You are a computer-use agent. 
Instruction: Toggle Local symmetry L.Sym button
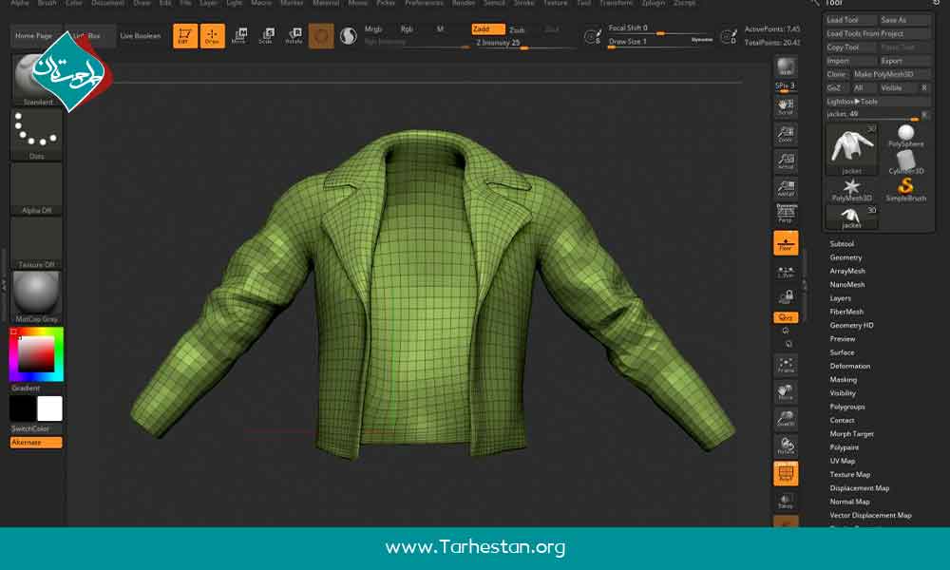[x=786, y=272]
